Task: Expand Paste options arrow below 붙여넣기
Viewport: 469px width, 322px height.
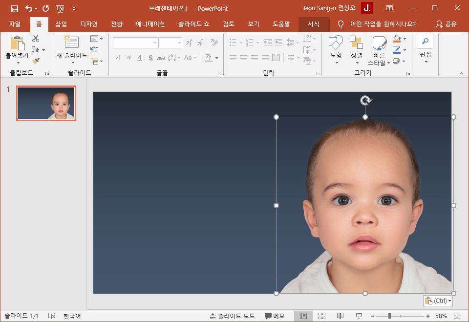Action: click(18, 63)
